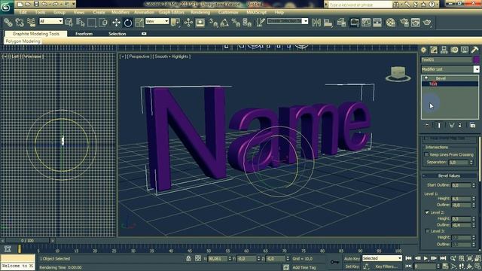482x271 pixels.
Task: Click the Polygon Modeling panel label
Action: [x=23, y=41]
